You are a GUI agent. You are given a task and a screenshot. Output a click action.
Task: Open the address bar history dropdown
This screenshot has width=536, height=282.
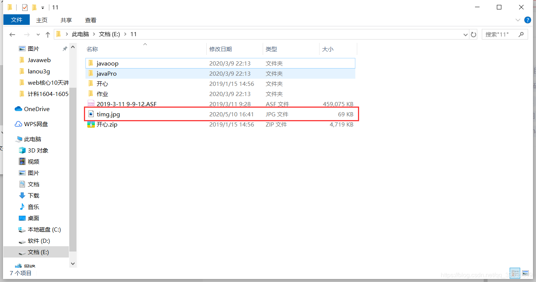[x=465, y=35]
